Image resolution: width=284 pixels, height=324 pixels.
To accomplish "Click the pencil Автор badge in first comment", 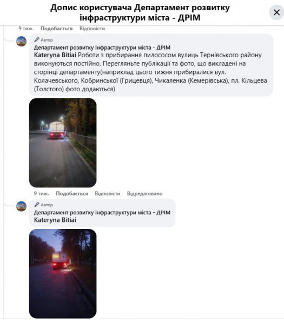I will (43, 39).
